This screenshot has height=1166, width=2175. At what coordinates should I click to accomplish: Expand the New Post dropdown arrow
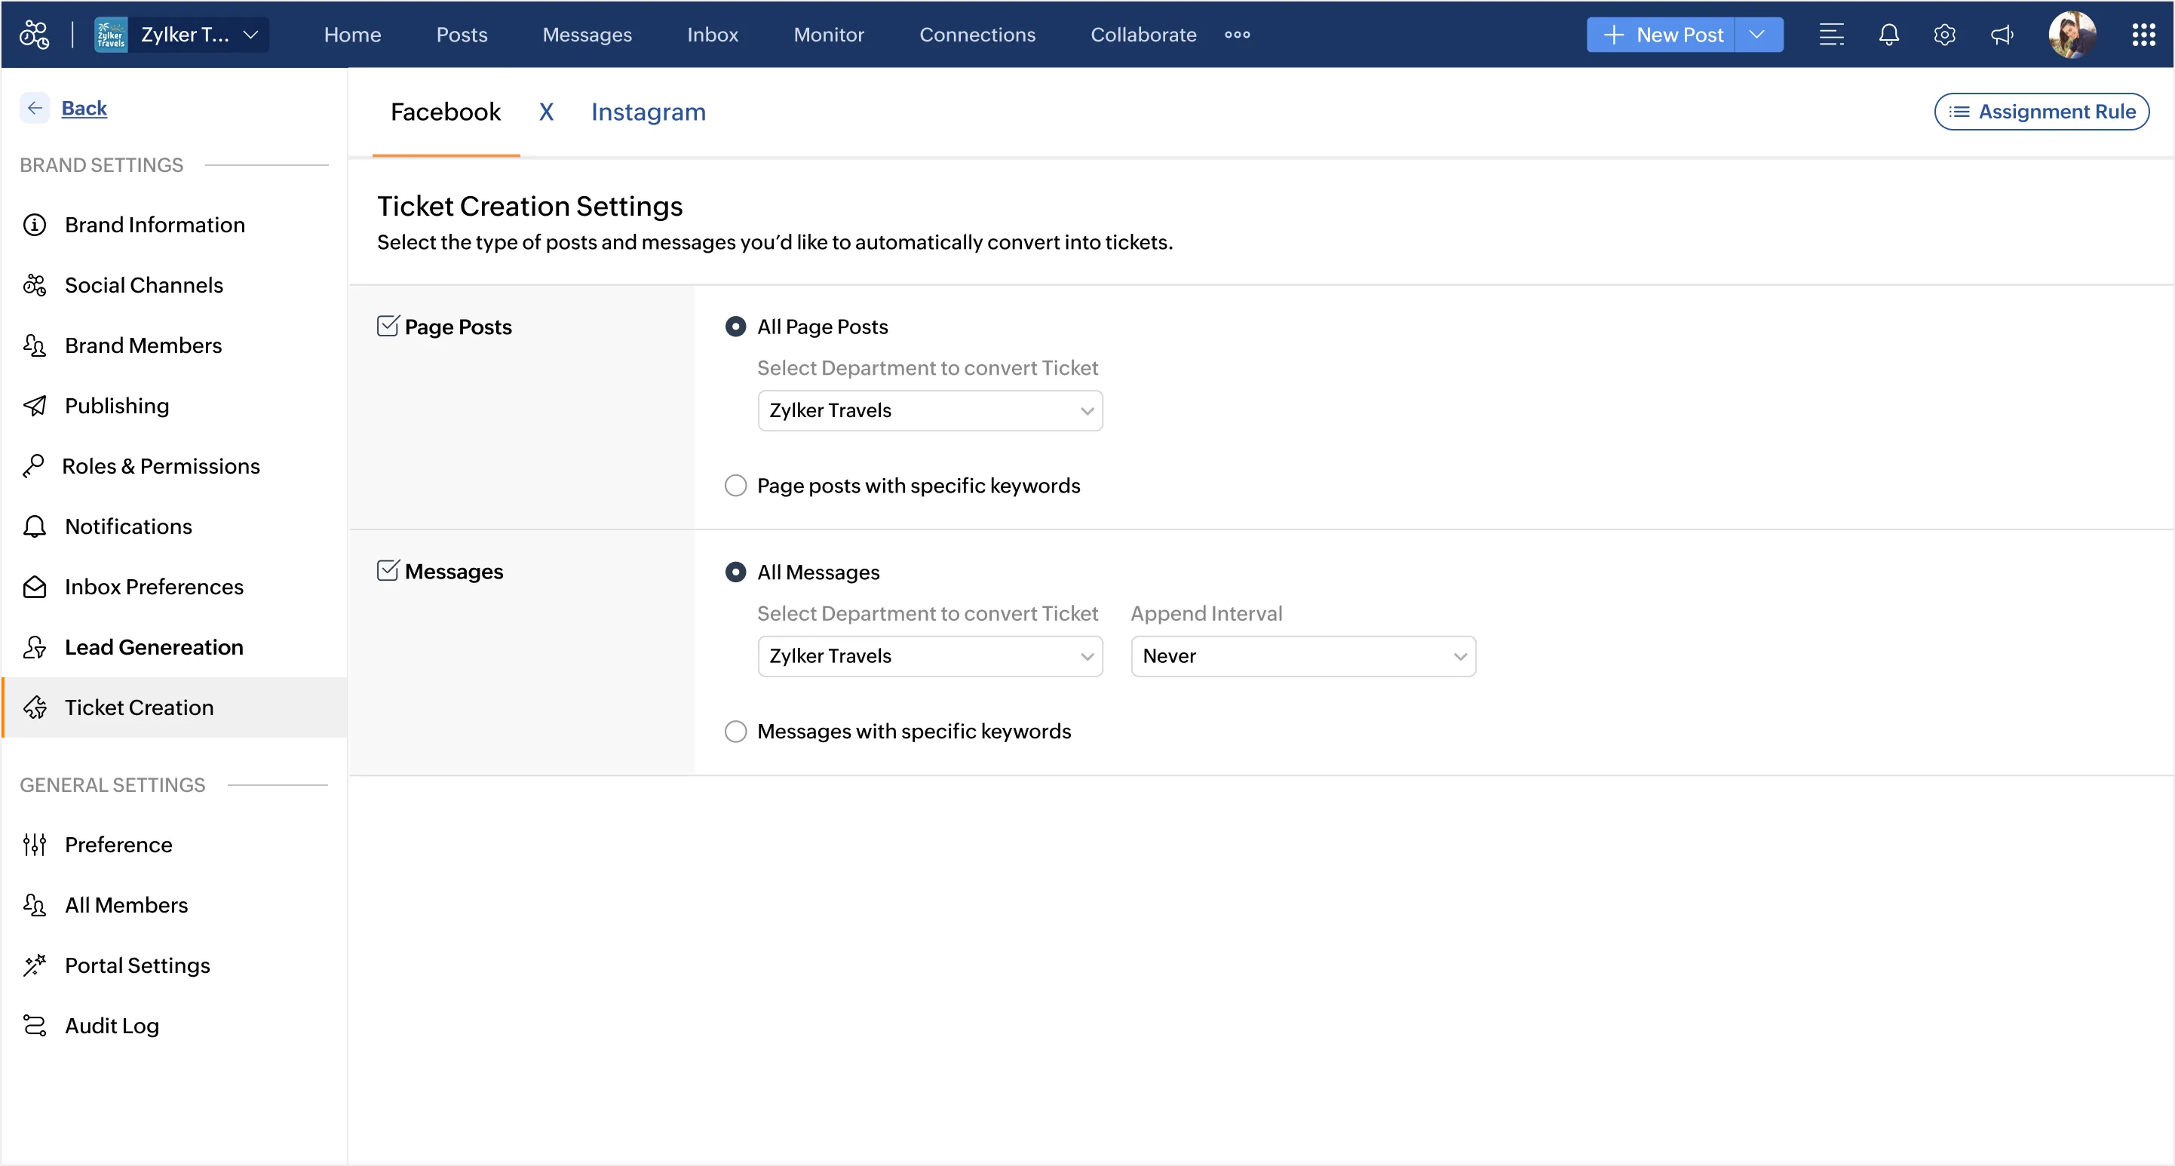[1759, 35]
